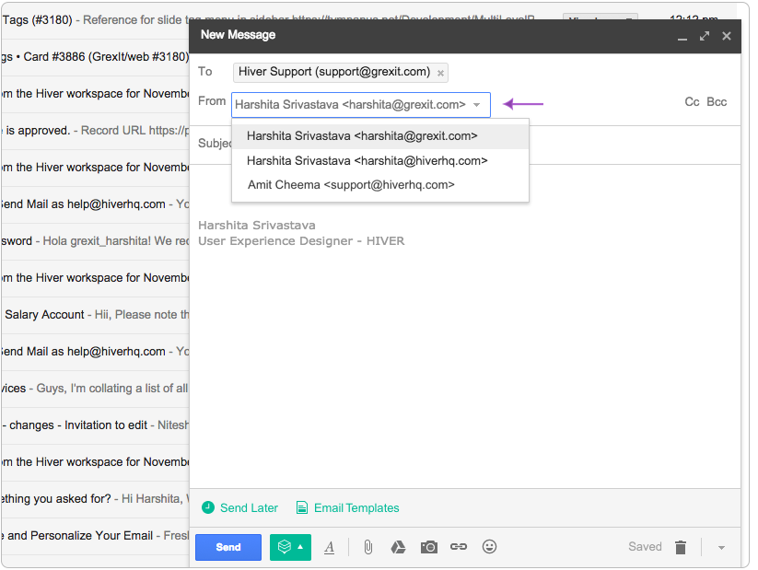This screenshot has width=758, height=570.
Task: Collapse the From address dropdown
Action: coord(477,105)
